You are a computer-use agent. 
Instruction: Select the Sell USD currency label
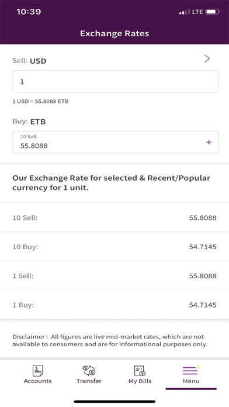coord(29,61)
